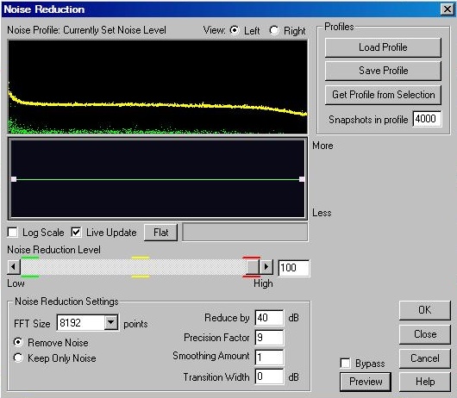Select the Left channel view
This screenshot has width=457, height=398.
click(235, 30)
